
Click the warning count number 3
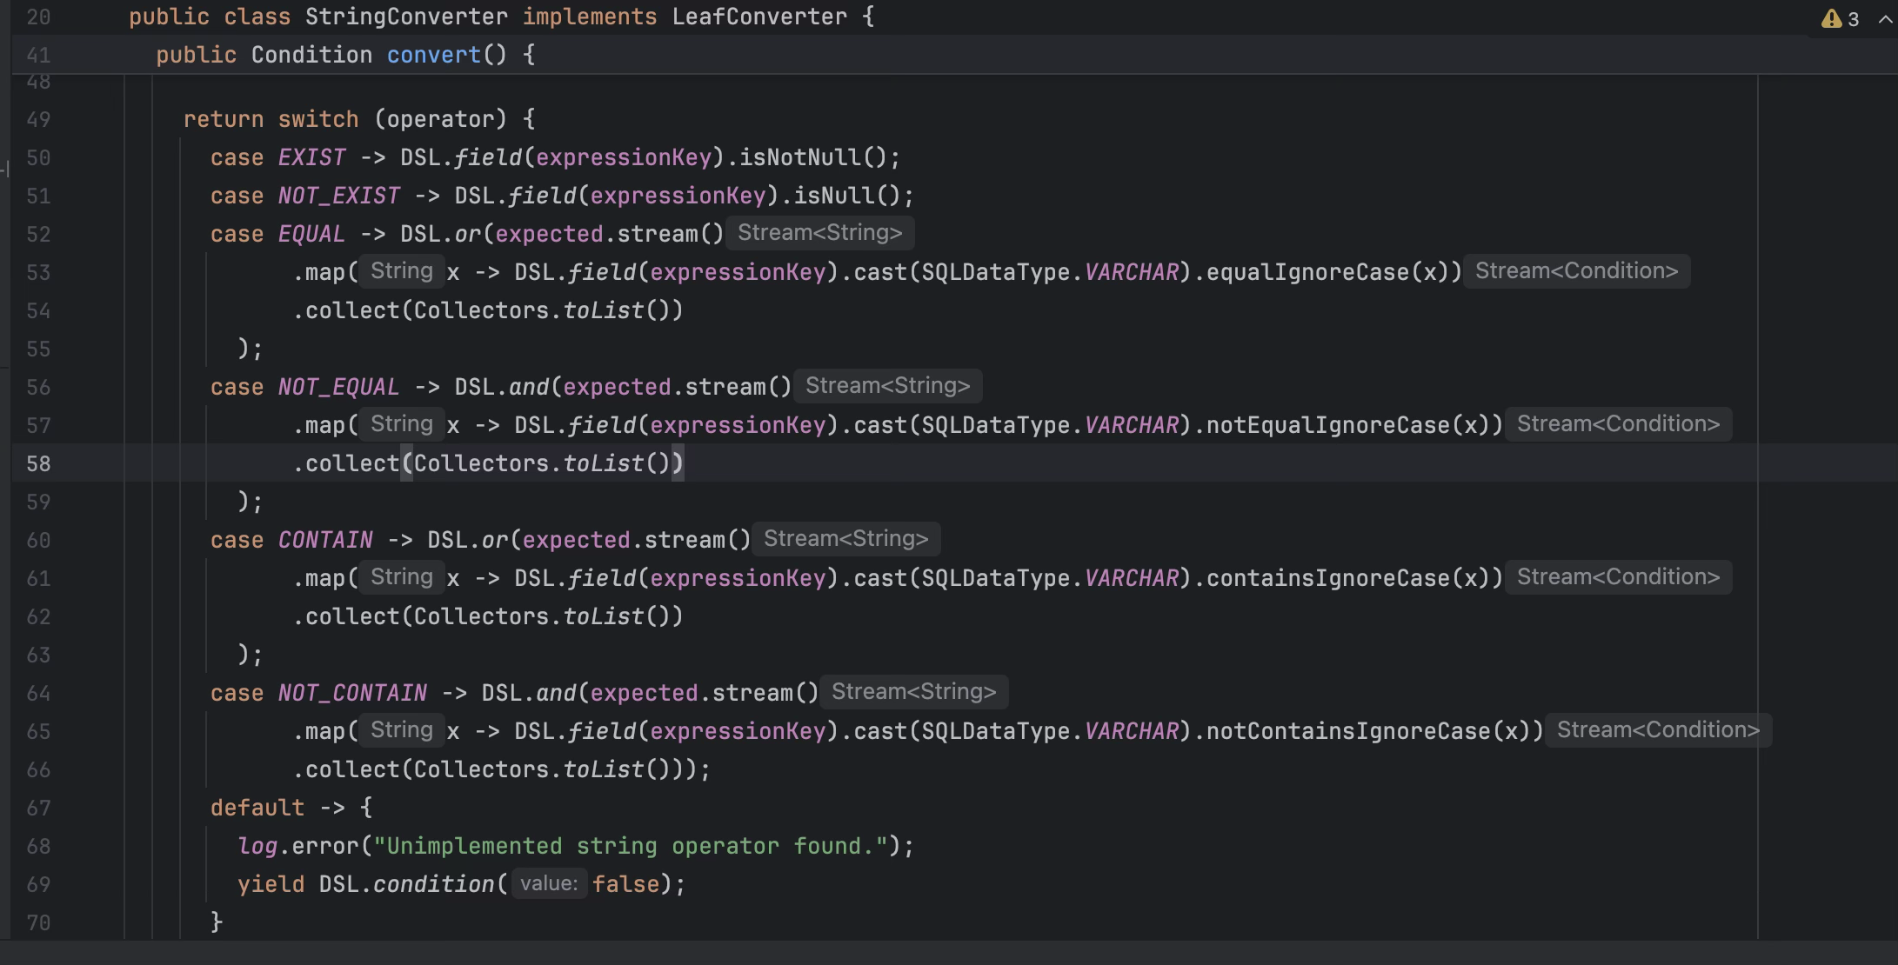(x=1854, y=19)
